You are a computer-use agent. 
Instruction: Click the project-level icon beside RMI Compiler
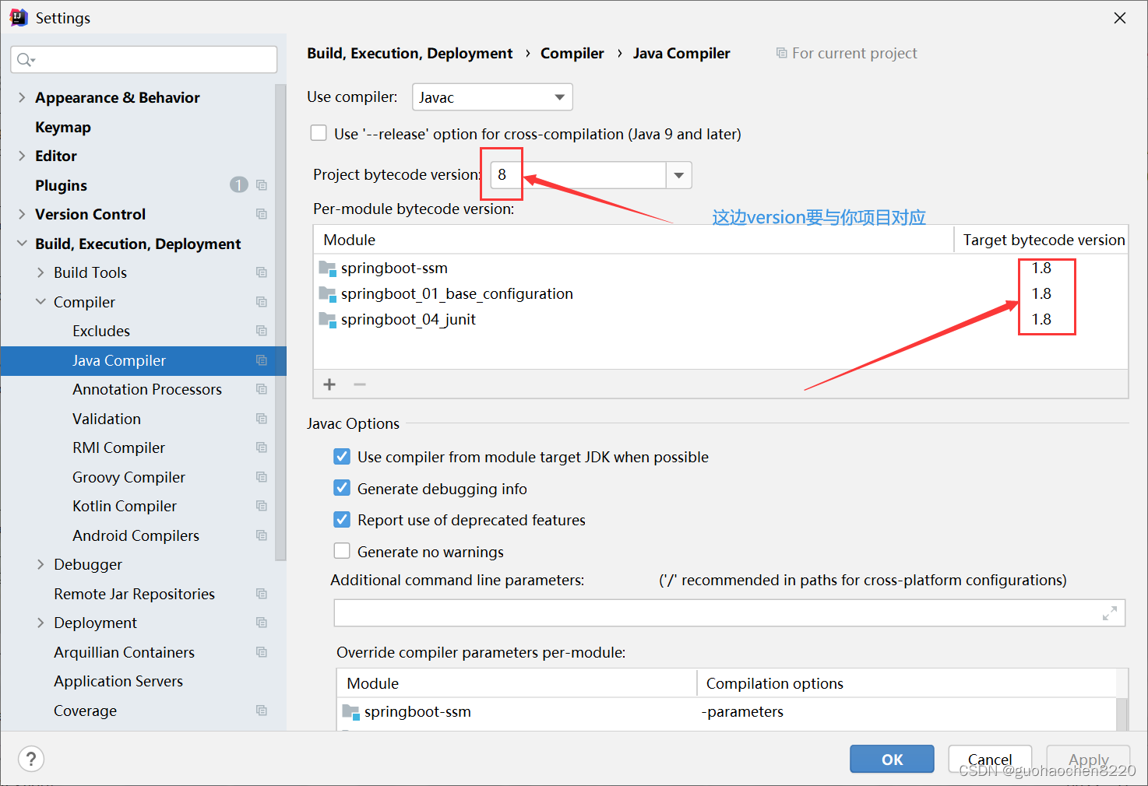262,447
